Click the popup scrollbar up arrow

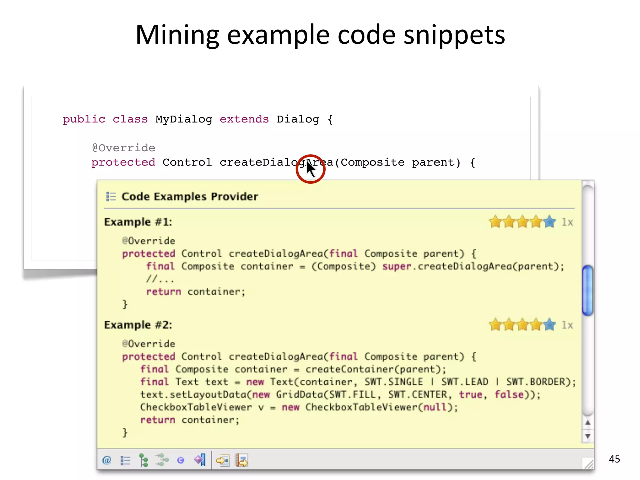[x=588, y=423]
